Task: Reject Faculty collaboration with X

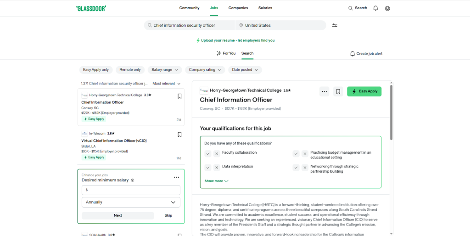Action: coord(217,154)
